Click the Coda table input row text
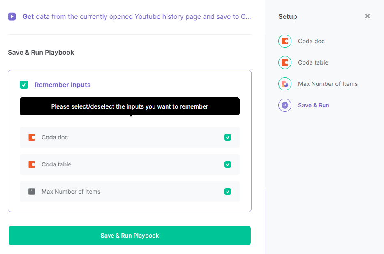The height and width of the screenshot is (254, 384). pos(56,164)
